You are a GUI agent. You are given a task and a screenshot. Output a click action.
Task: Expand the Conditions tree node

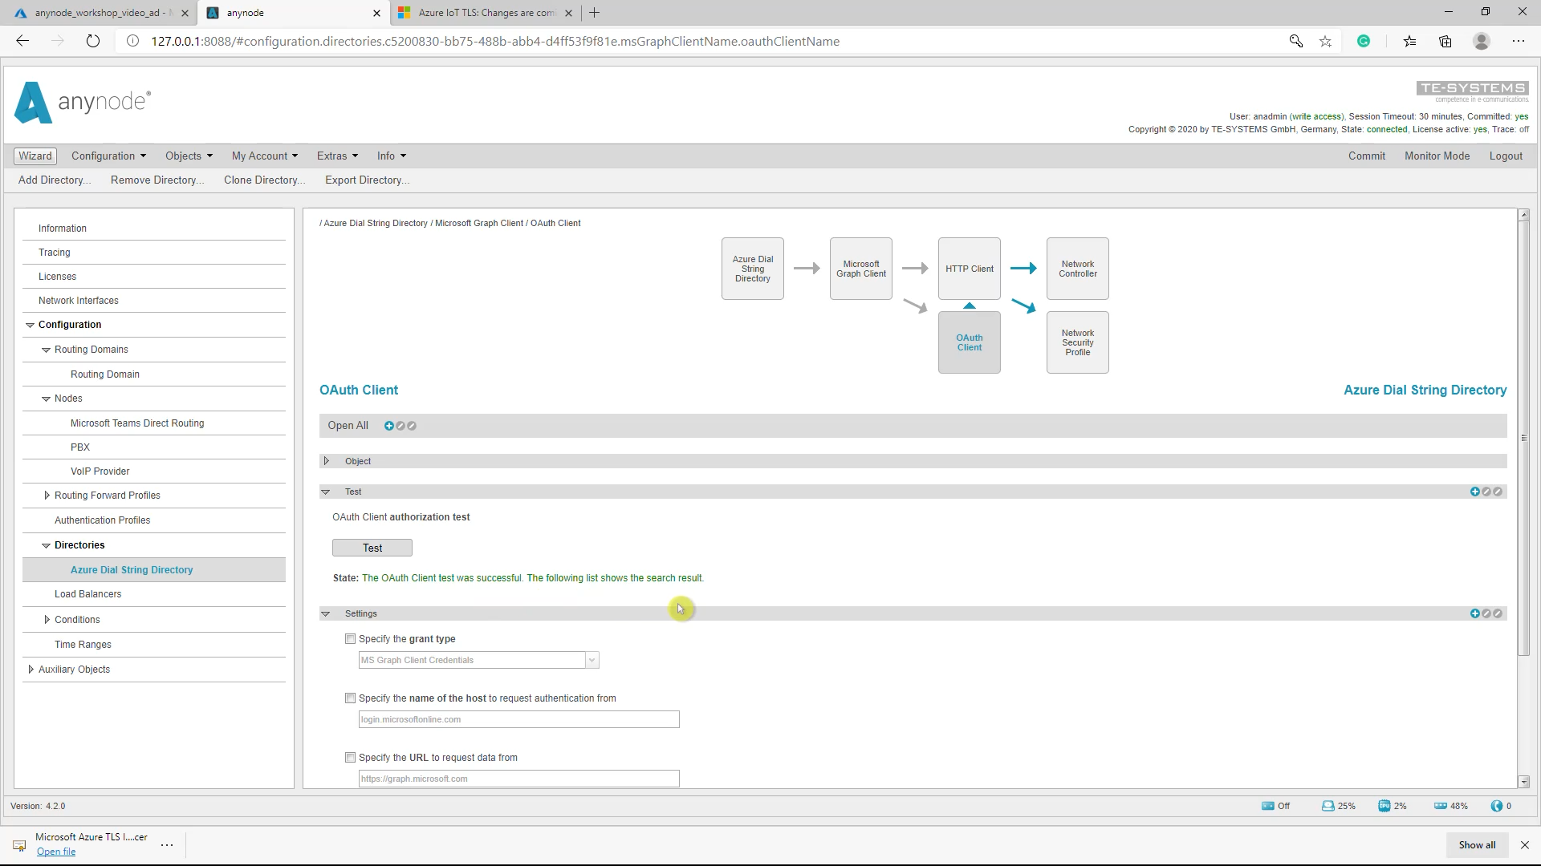pos(47,620)
